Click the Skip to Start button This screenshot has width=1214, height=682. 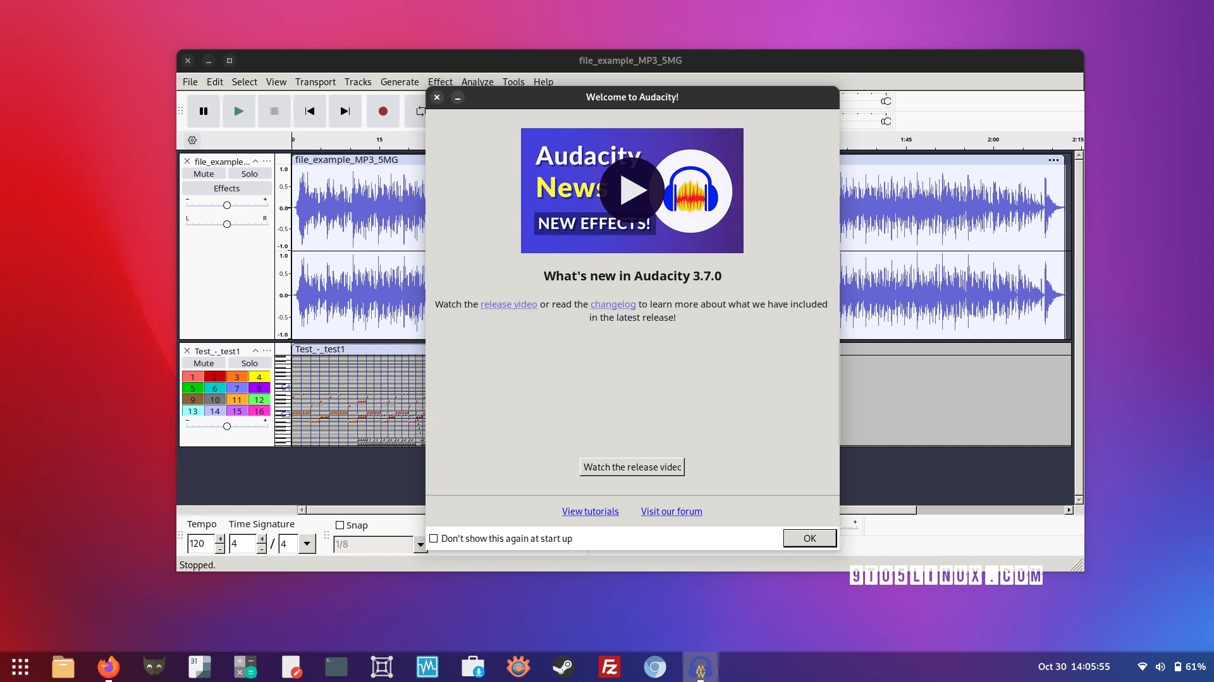coord(310,111)
